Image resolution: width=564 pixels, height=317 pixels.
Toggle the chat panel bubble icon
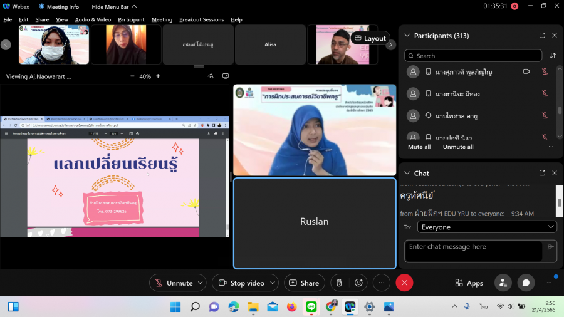526,283
